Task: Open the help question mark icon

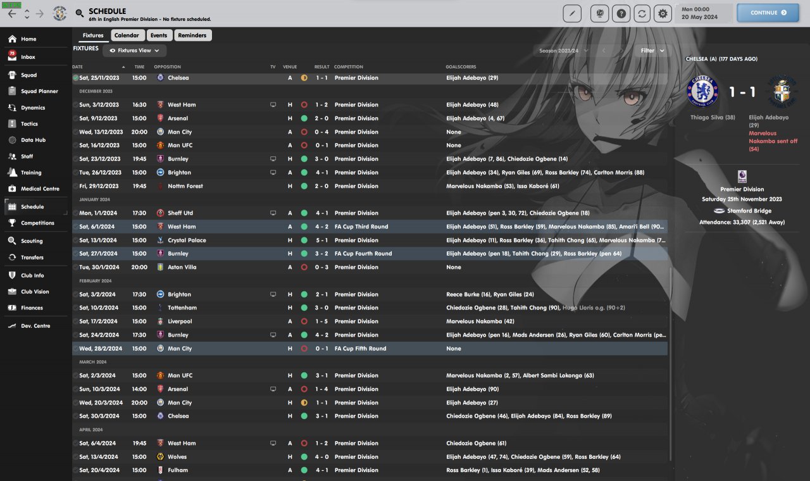Action: [622, 13]
